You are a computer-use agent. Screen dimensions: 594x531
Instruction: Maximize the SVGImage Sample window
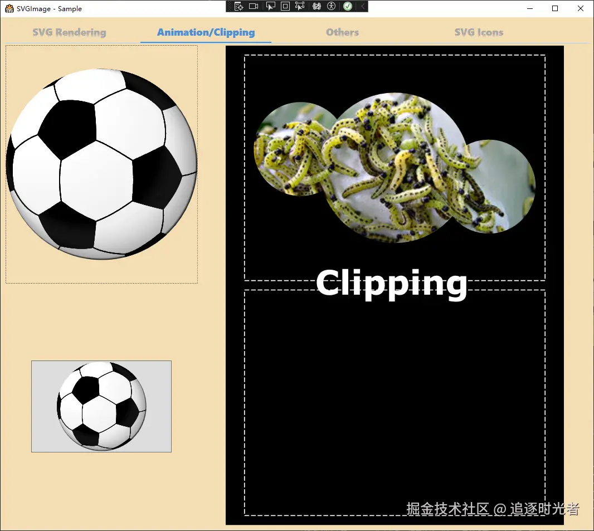[555, 8]
